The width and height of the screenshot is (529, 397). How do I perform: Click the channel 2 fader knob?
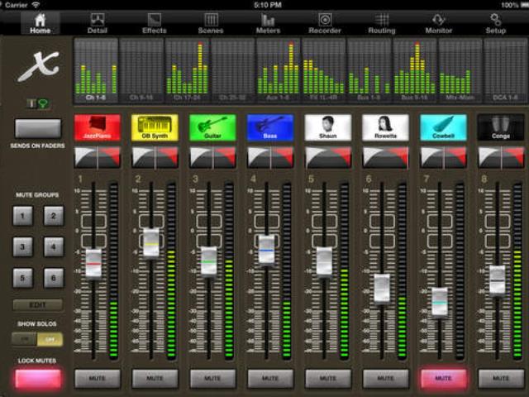pyautogui.click(x=151, y=243)
